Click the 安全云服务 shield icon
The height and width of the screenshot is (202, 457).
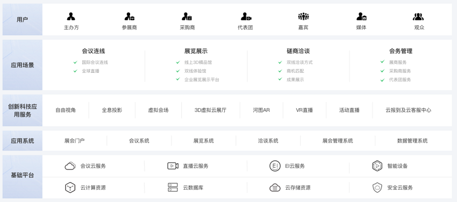377,188
